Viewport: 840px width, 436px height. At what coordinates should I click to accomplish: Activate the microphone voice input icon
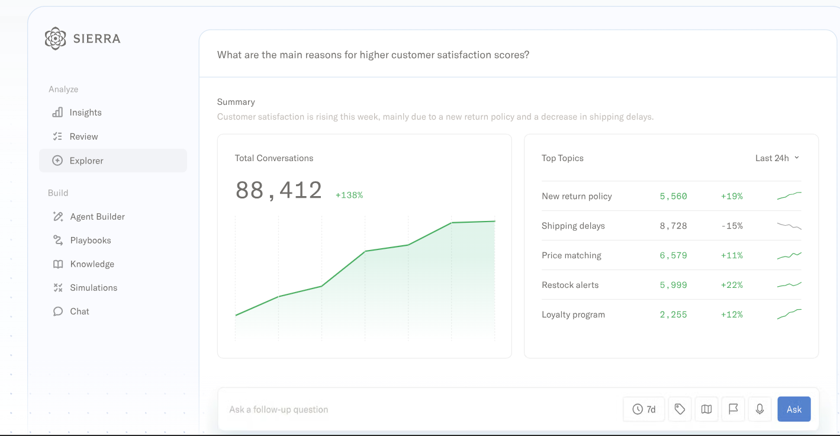pyautogui.click(x=759, y=409)
